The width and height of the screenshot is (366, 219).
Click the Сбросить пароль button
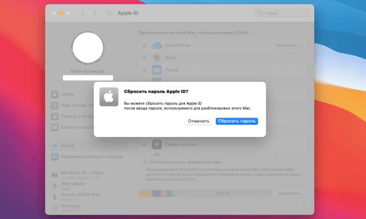click(x=237, y=121)
